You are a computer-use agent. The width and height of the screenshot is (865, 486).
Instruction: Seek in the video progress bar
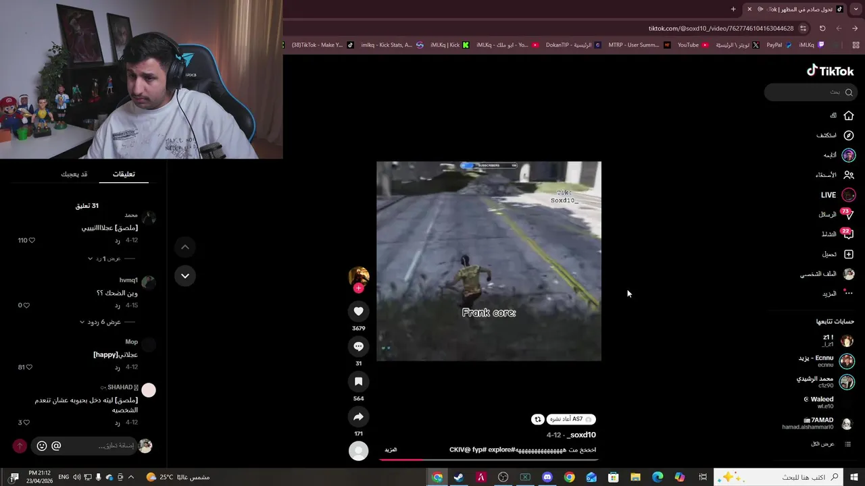coord(488,460)
